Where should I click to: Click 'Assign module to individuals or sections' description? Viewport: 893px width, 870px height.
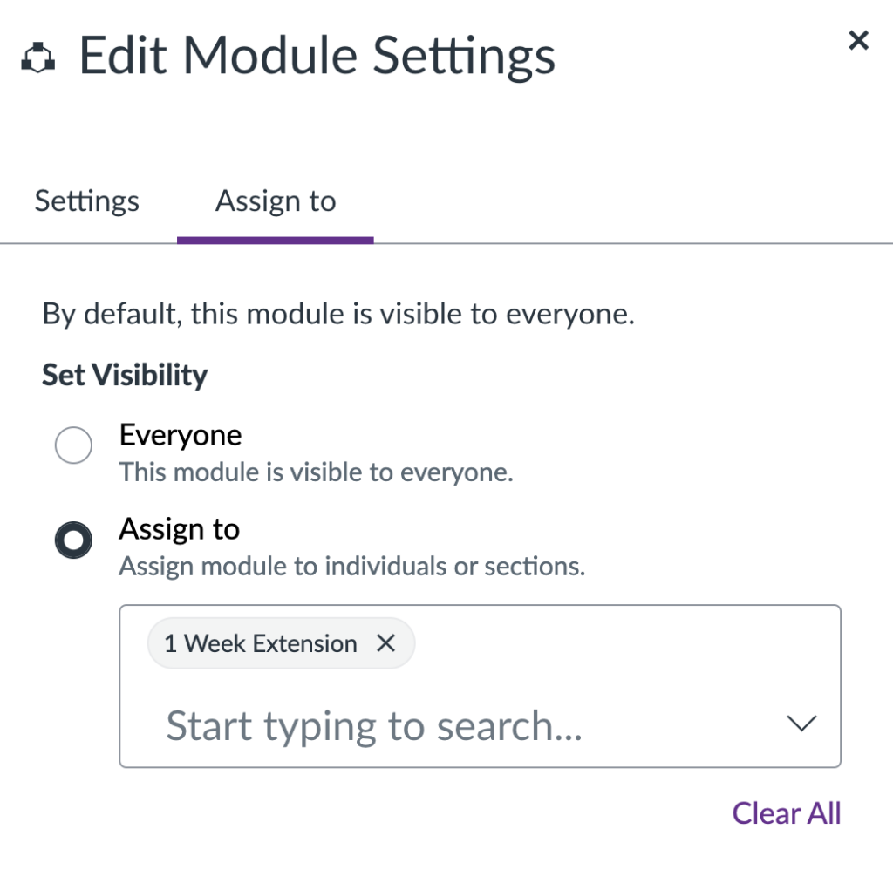[351, 567]
